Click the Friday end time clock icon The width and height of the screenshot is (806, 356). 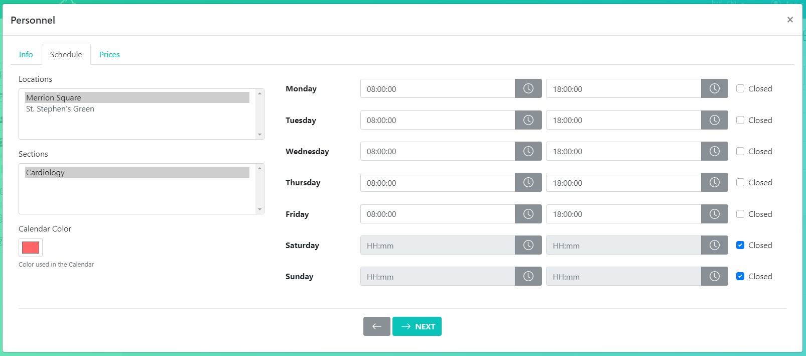pyautogui.click(x=714, y=214)
